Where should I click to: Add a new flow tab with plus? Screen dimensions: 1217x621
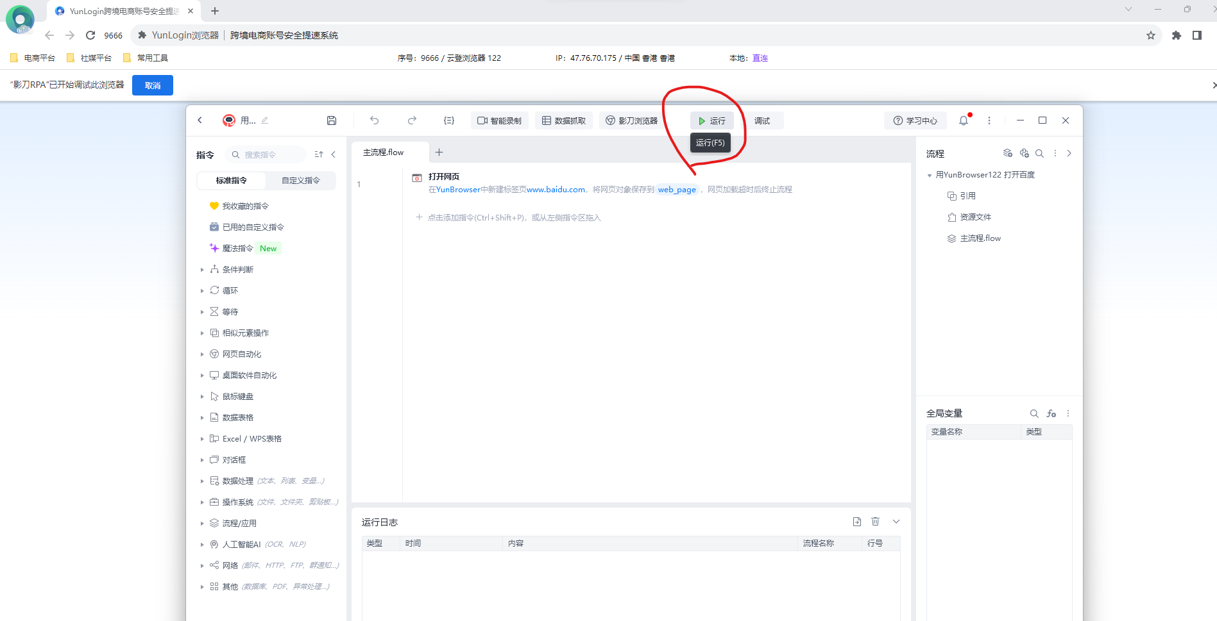point(439,152)
